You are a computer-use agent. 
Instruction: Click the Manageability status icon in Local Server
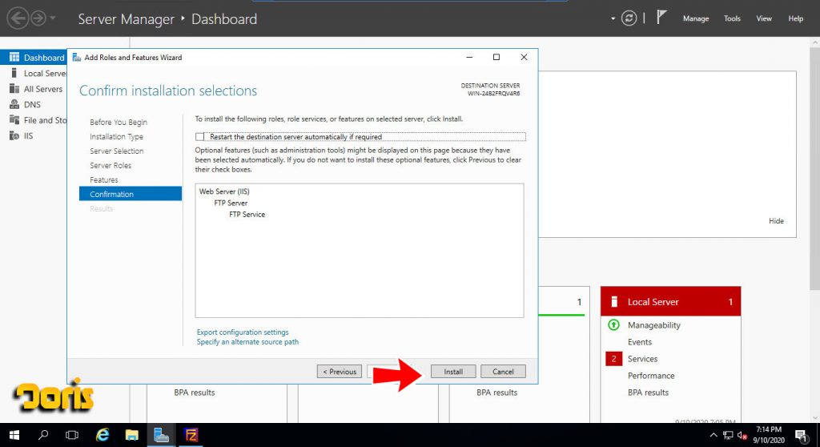(x=613, y=325)
